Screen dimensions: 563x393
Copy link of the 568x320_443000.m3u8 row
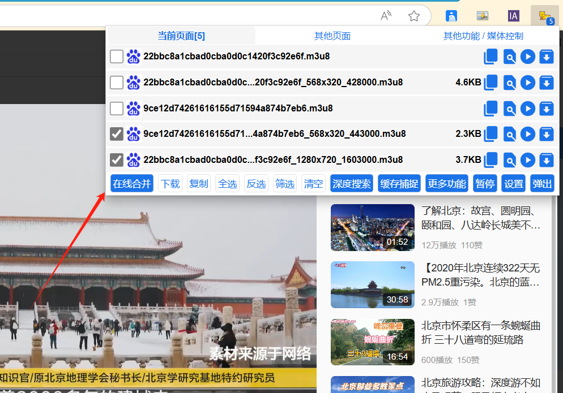pos(491,134)
